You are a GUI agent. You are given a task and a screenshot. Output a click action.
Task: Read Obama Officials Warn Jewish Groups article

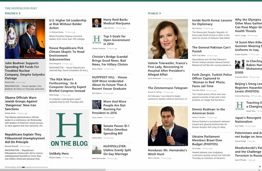pyautogui.click(x=21, y=103)
